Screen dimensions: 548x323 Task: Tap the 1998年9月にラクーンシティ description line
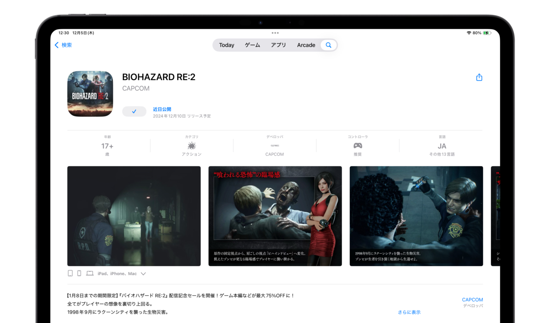118,312
